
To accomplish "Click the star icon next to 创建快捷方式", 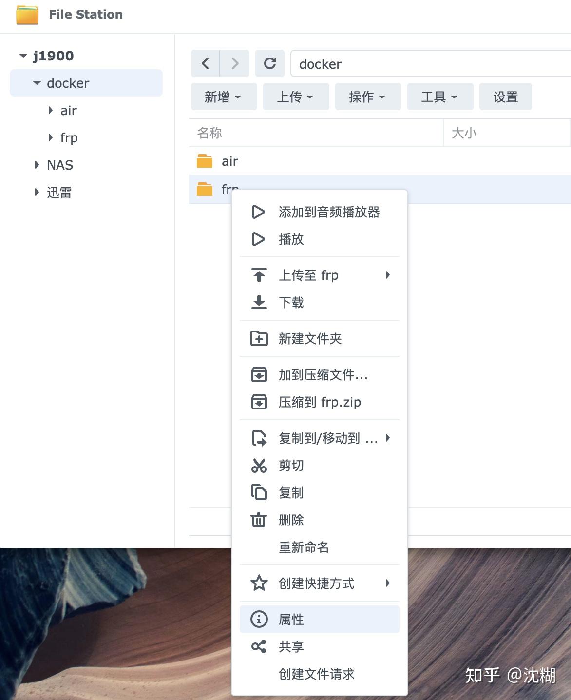I will coord(259,583).
